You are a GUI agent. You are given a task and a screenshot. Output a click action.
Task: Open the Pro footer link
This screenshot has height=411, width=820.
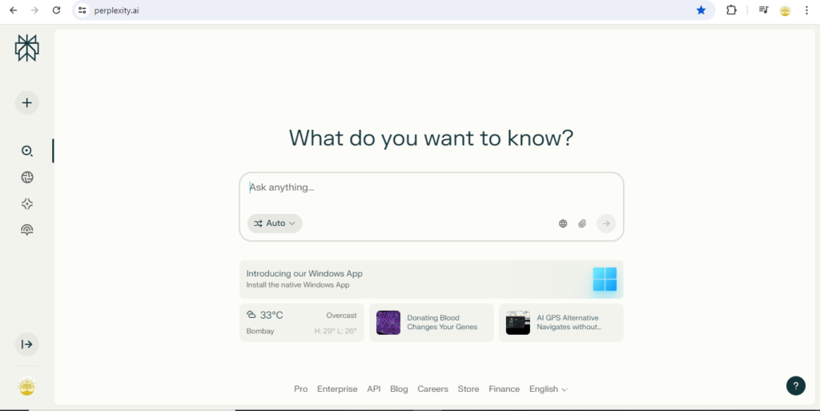tap(301, 389)
